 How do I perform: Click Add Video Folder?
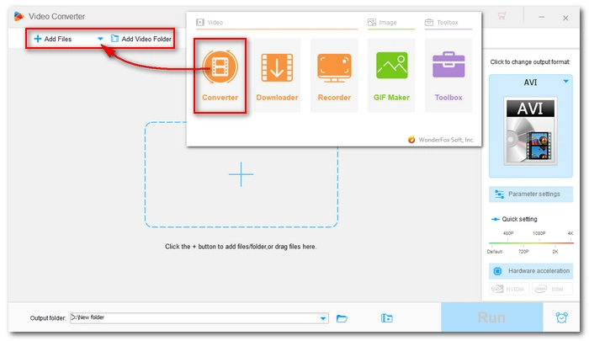coord(141,39)
